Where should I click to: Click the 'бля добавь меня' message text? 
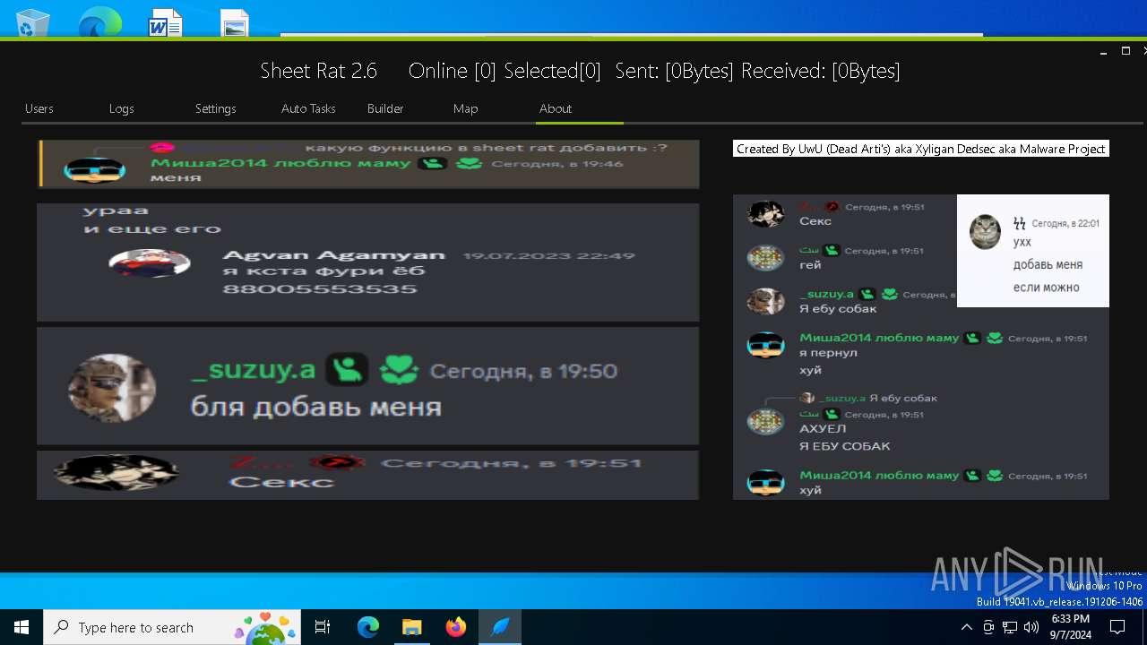click(316, 407)
